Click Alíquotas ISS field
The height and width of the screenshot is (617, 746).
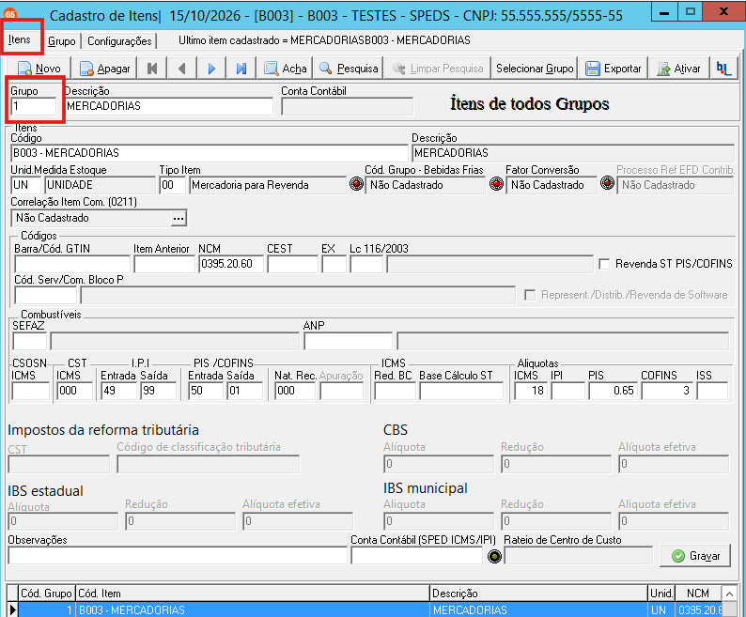[x=712, y=391]
